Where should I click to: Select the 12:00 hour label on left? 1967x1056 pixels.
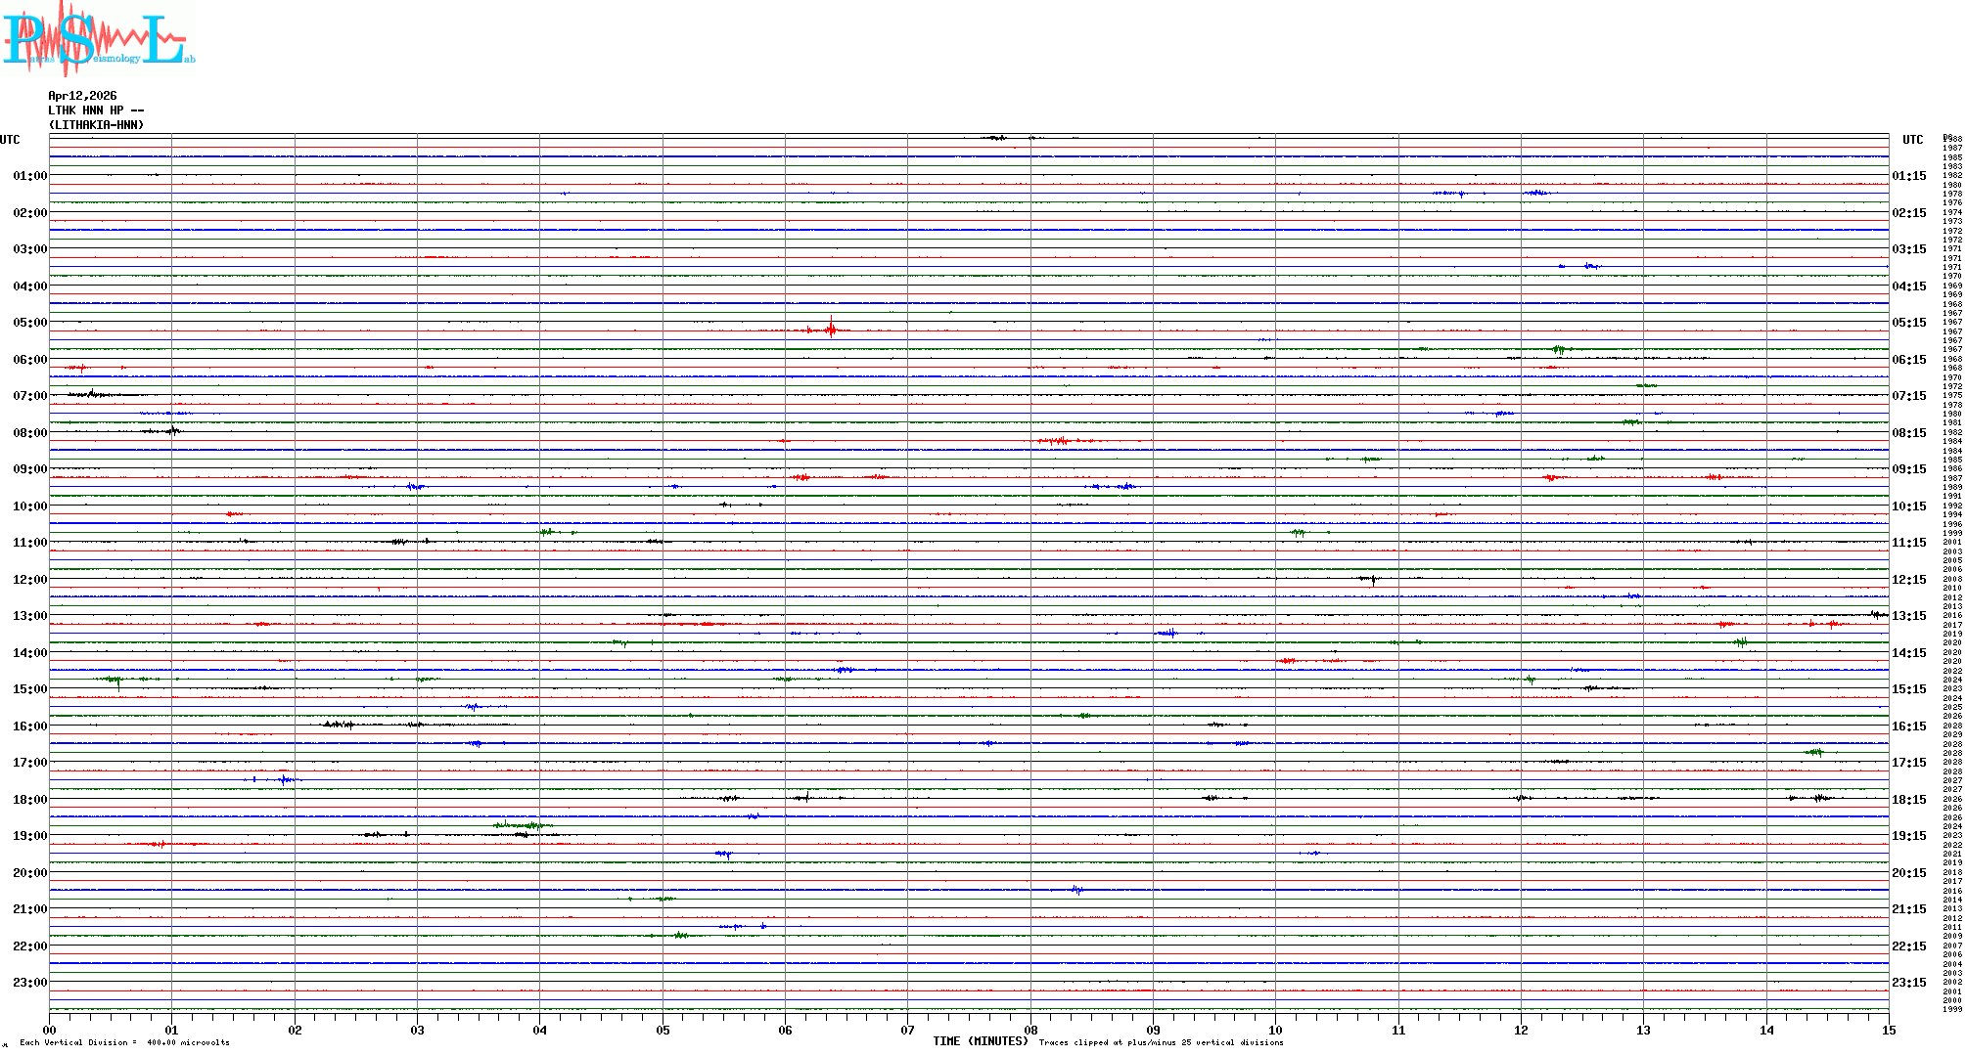pyautogui.click(x=29, y=580)
